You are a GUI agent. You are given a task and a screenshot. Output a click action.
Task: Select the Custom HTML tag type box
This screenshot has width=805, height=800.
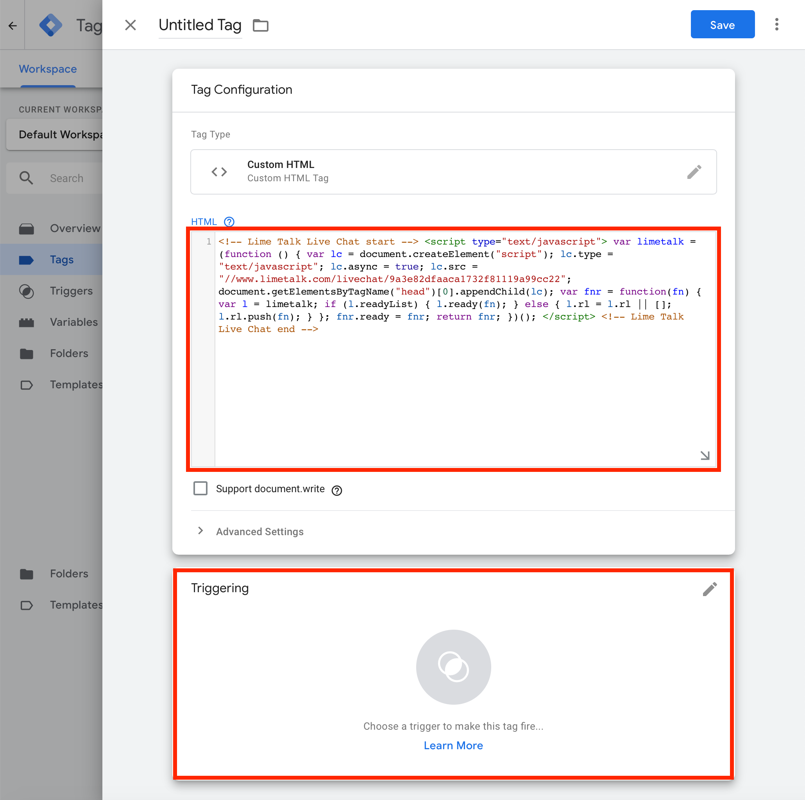coord(453,171)
